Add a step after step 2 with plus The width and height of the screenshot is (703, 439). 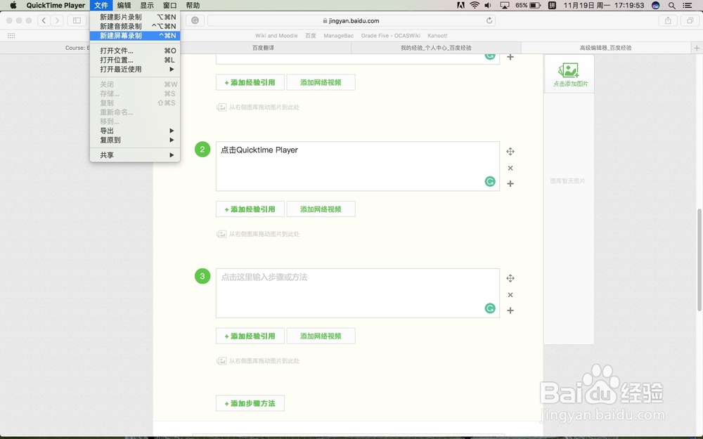click(510, 183)
